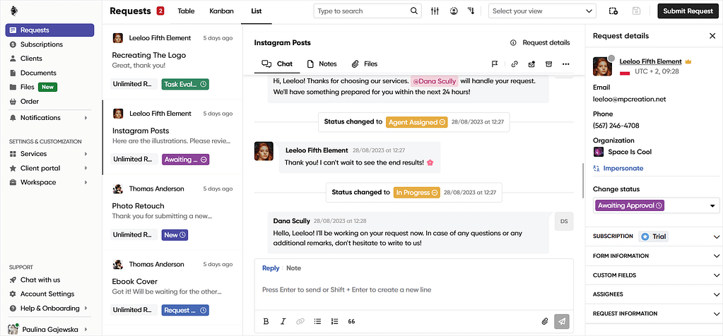Image resolution: width=723 pixels, height=336 pixels.
Task: Copy request link via chain icon
Action: [x=515, y=64]
